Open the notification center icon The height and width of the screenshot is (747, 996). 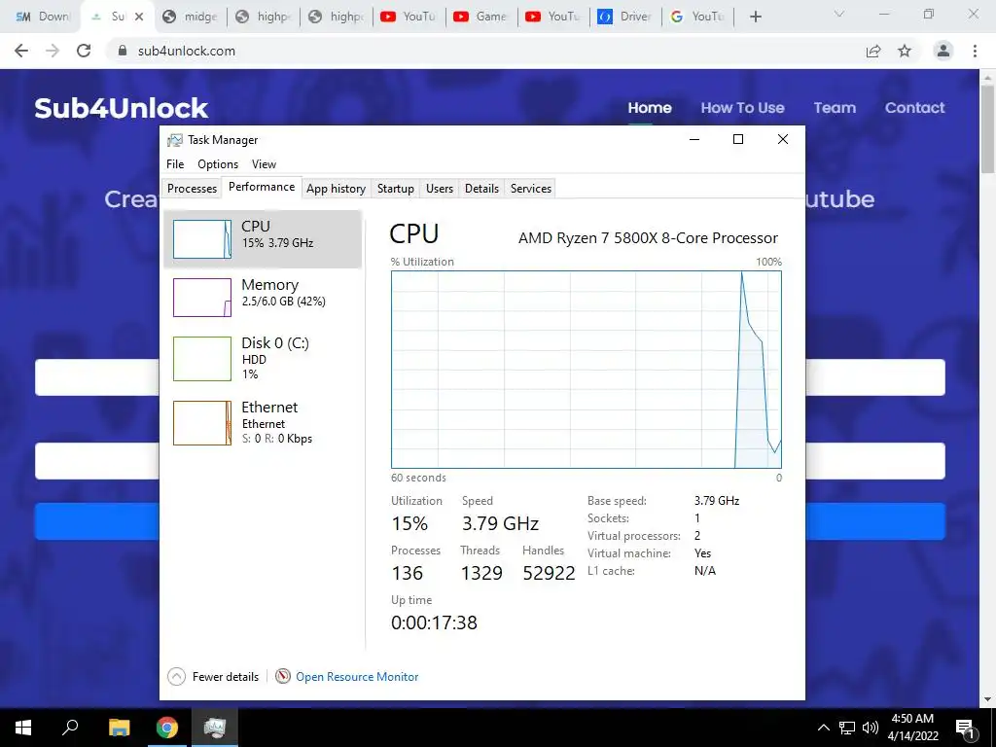(x=965, y=728)
